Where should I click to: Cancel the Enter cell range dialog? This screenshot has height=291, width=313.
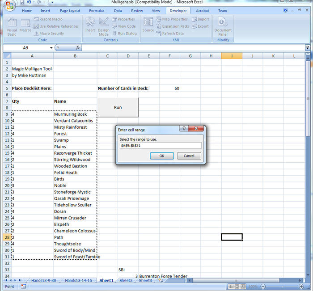click(189, 156)
